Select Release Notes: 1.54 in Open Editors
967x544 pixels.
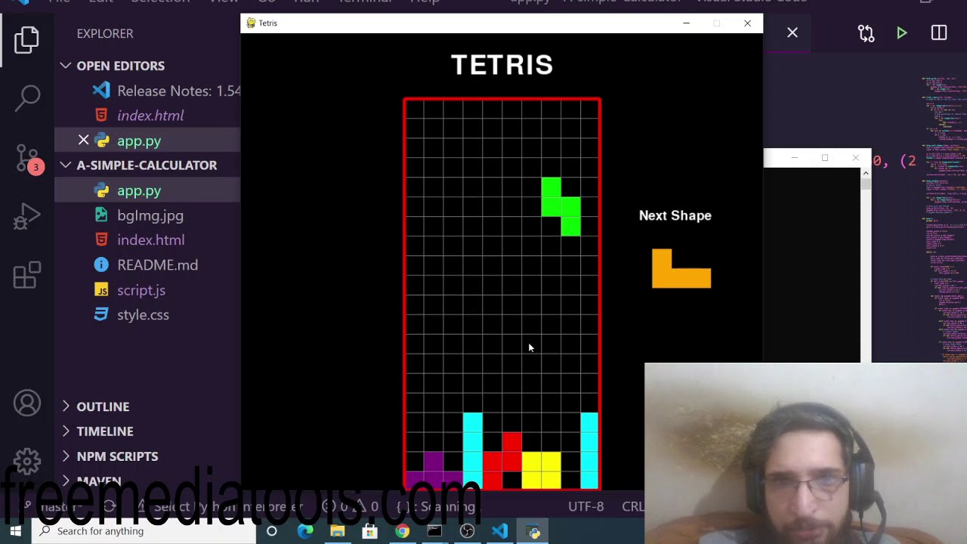pos(147,91)
